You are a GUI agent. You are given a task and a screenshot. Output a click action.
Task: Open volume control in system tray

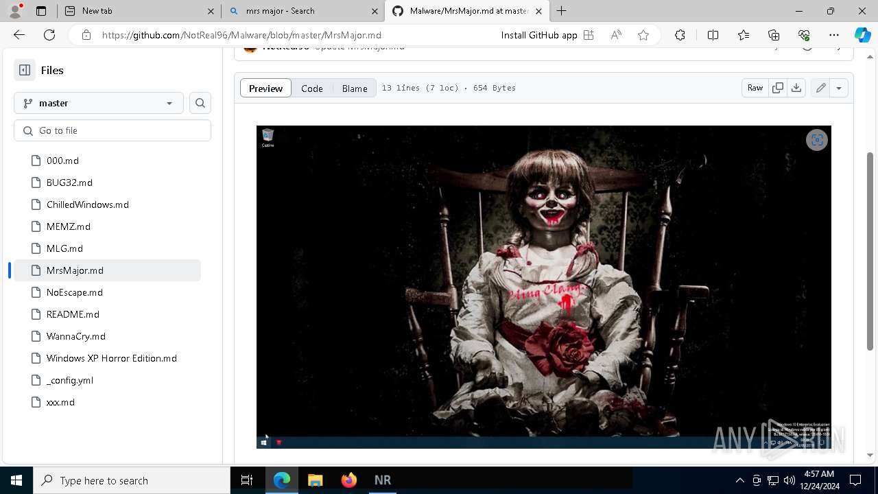pyautogui.click(x=789, y=480)
